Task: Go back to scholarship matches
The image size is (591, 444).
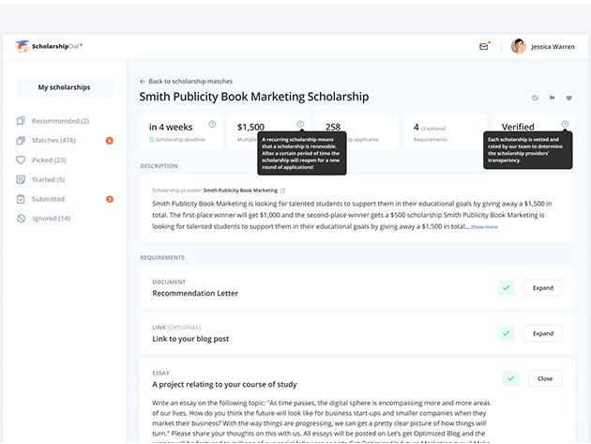Action: pyautogui.click(x=186, y=81)
